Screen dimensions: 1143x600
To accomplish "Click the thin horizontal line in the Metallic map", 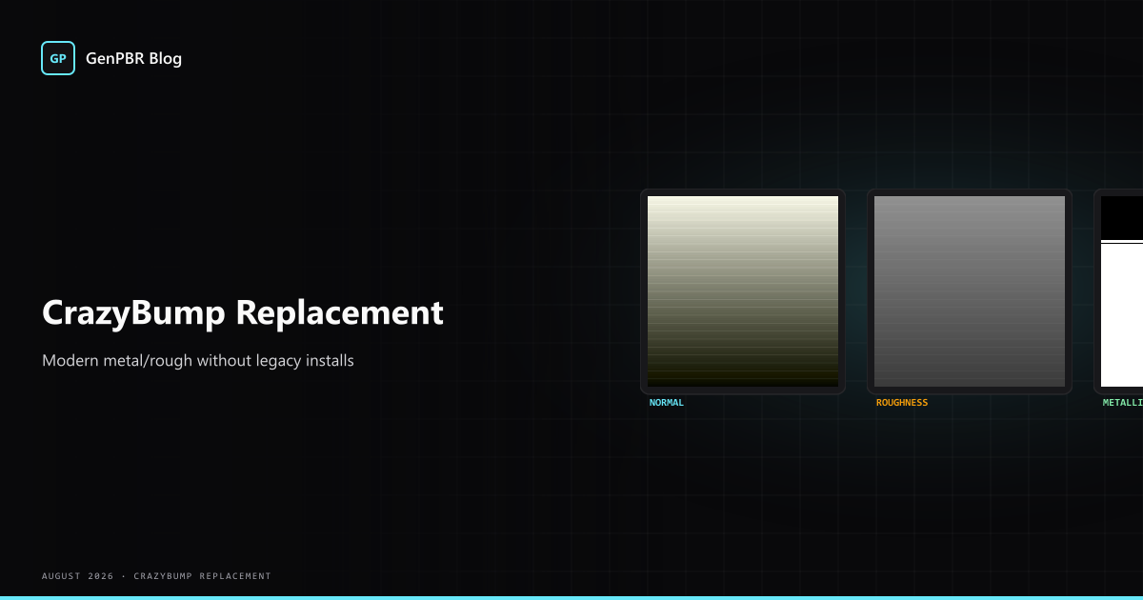I will pyautogui.click(x=1122, y=242).
